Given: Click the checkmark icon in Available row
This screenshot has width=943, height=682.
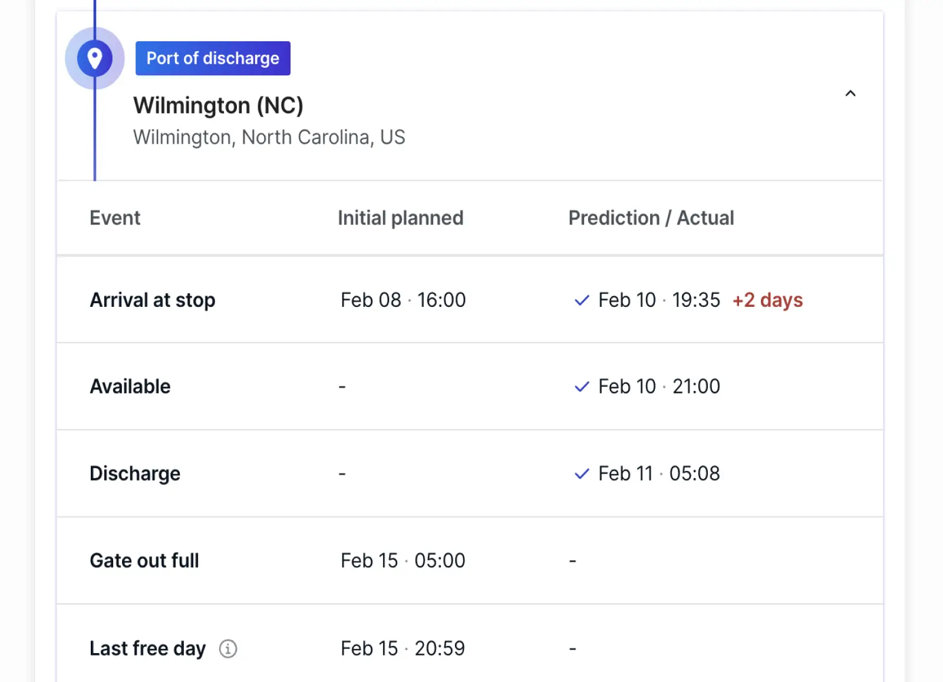Looking at the screenshot, I should [x=582, y=387].
